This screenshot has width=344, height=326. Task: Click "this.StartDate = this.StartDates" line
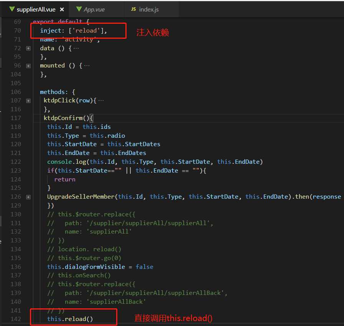pos(104,144)
